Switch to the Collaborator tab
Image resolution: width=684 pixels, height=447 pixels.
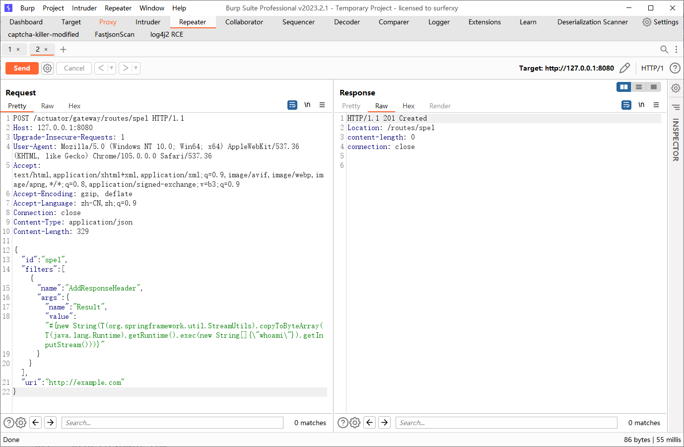click(244, 22)
